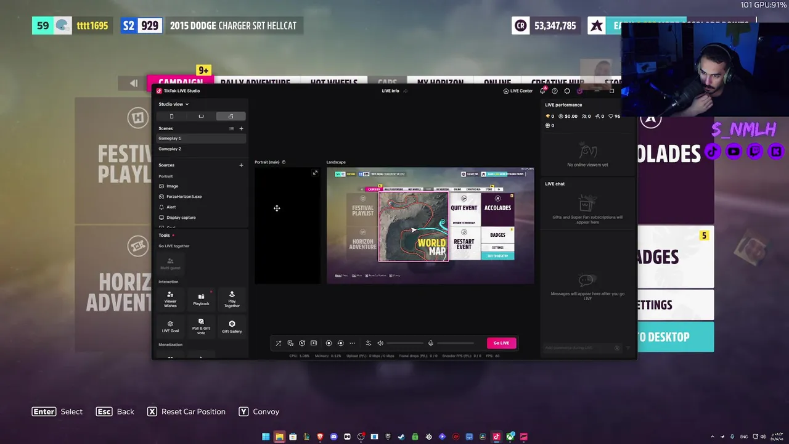This screenshot has height=444, width=789.
Task: Click the Reset Car Position prompt
Action: click(186, 411)
